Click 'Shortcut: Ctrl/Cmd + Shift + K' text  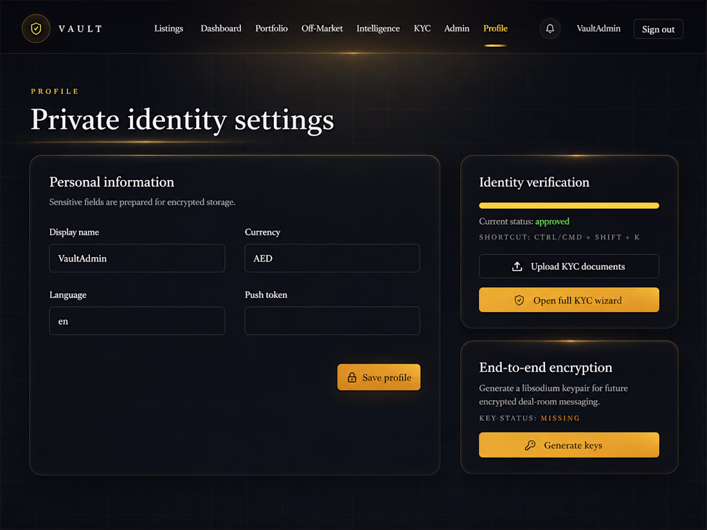tap(559, 237)
